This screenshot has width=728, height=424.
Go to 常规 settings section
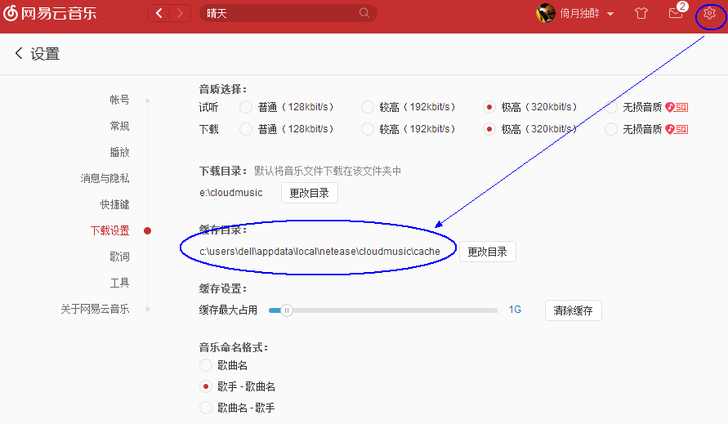[x=119, y=126]
